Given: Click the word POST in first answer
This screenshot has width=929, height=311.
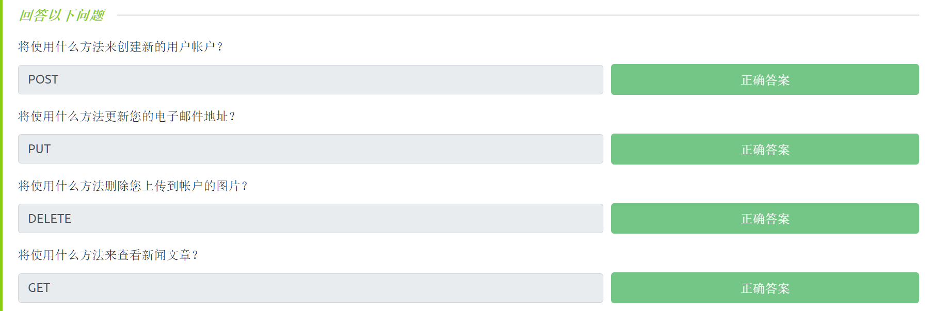Looking at the screenshot, I should 43,79.
